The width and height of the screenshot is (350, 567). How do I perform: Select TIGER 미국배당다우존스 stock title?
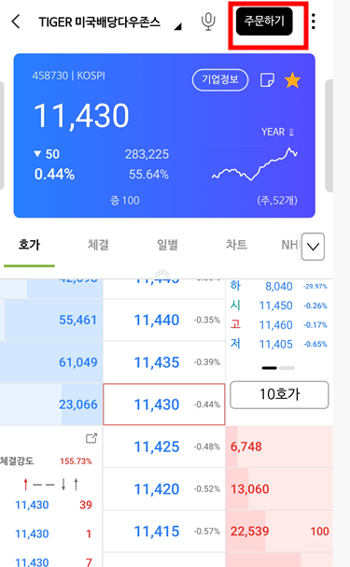click(x=99, y=22)
